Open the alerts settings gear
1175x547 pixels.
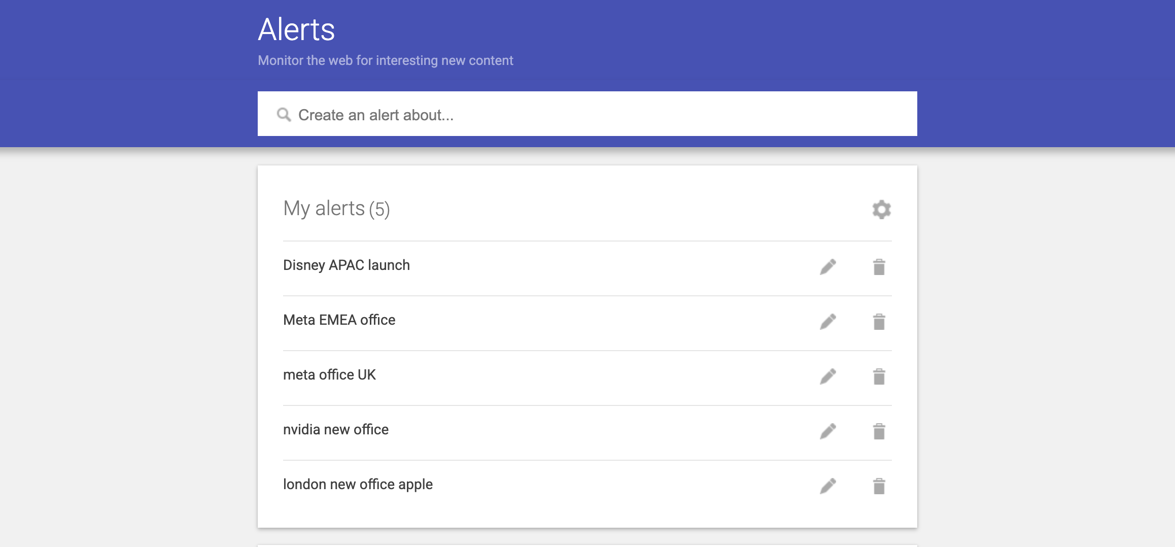pyautogui.click(x=881, y=210)
